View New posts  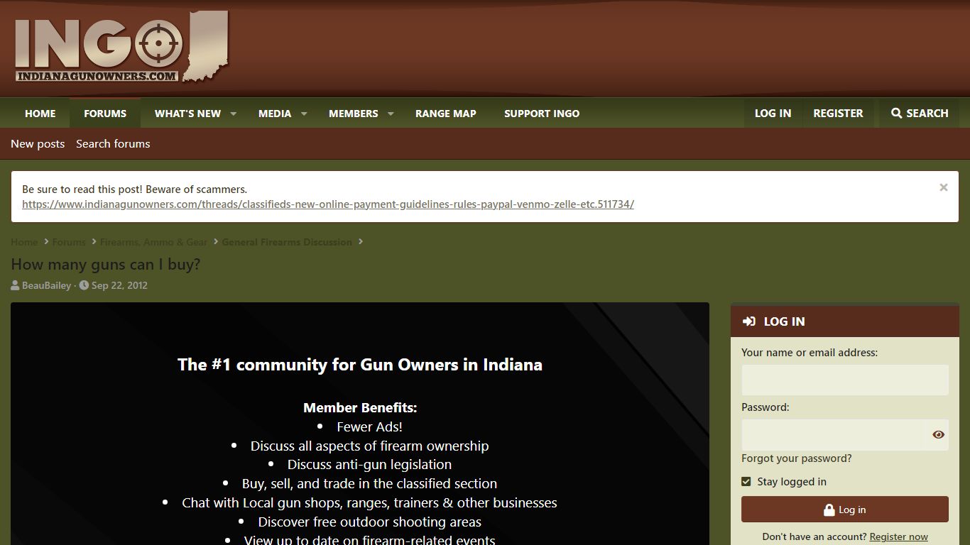coord(38,144)
